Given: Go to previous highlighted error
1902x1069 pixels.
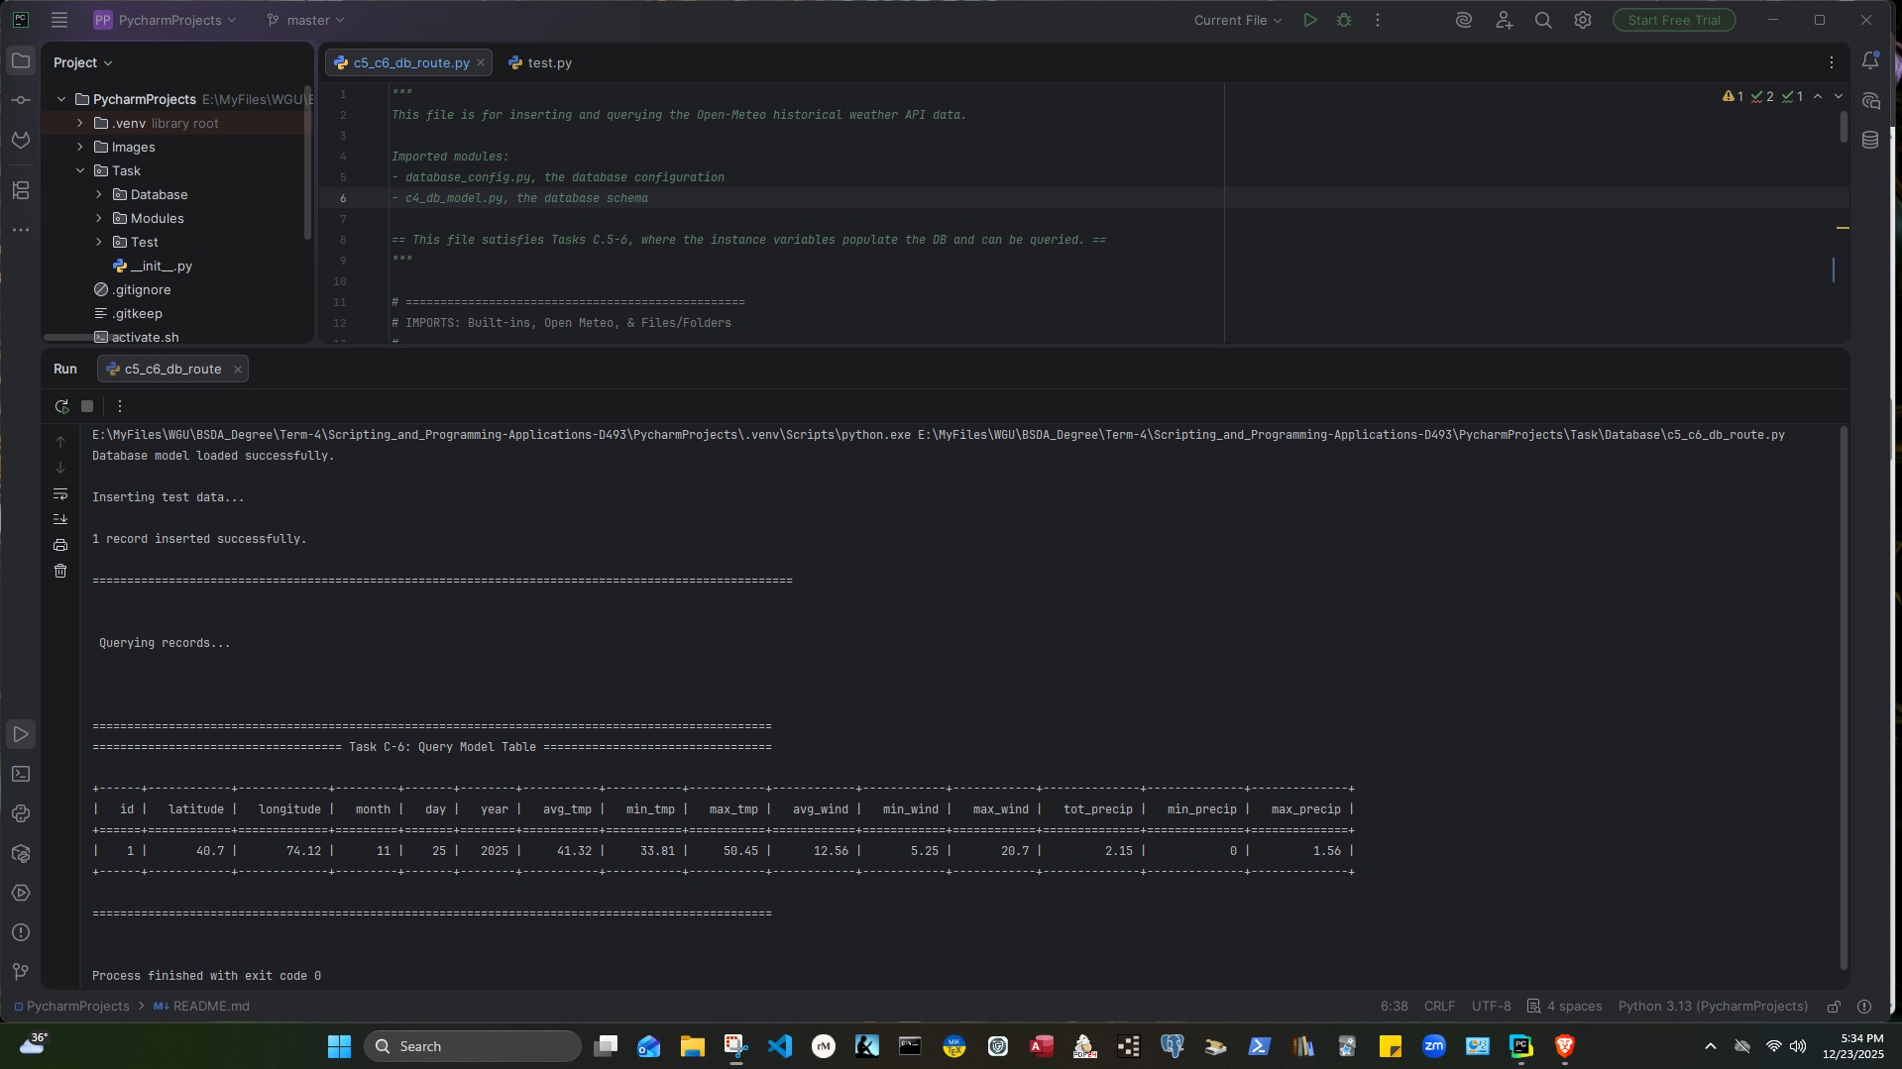Looking at the screenshot, I should (1818, 96).
